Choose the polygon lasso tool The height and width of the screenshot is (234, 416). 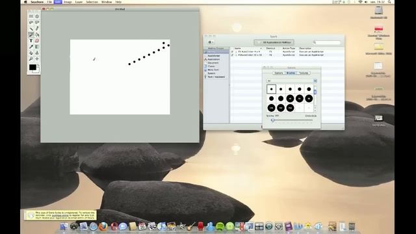[x=37, y=23]
